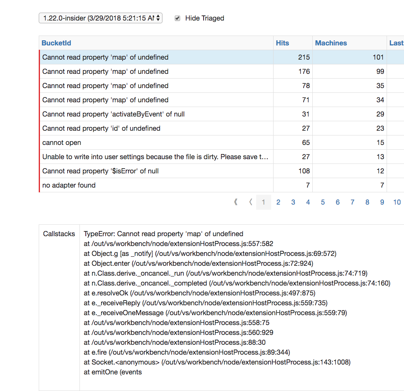The image size is (404, 391).
Task: Go to page 2 of results
Action: [x=278, y=202]
